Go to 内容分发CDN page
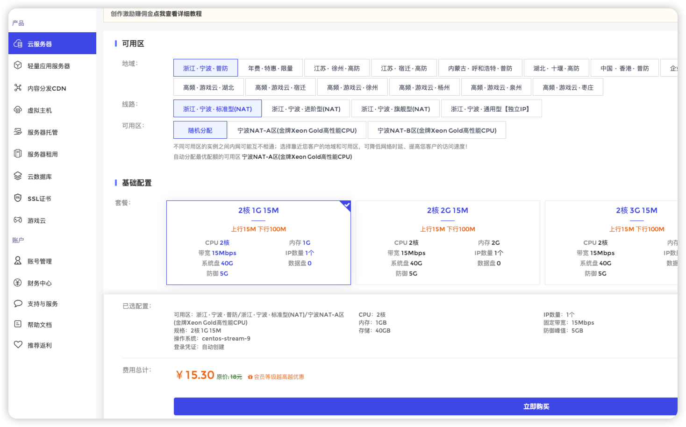 point(47,88)
